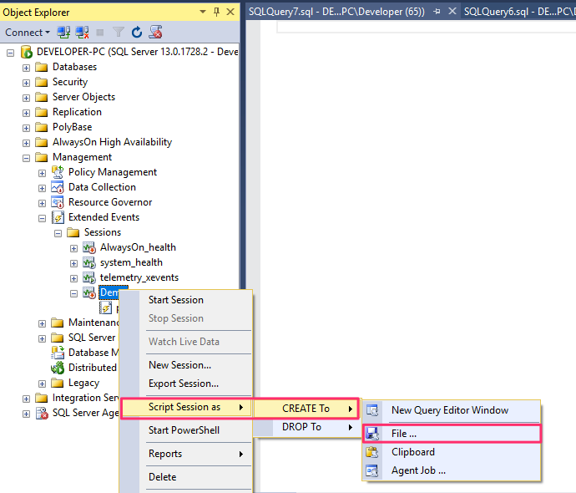Image resolution: width=576 pixels, height=493 pixels.
Task: Select New Query Editor Window option
Action: coord(451,410)
